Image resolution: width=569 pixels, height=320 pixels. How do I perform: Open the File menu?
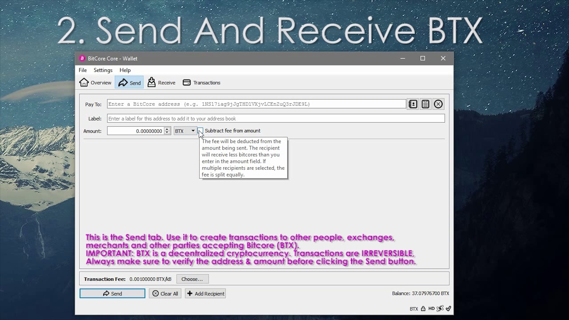pyautogui.click(x=83, y=70)
